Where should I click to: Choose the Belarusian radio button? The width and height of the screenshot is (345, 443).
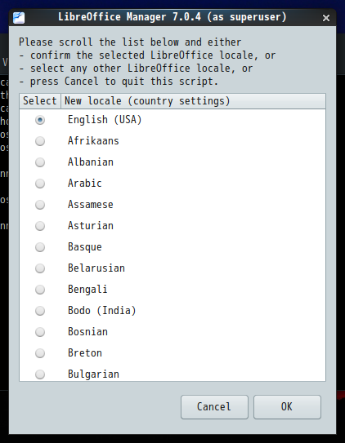pyautogui.click(x=40, y=268)
